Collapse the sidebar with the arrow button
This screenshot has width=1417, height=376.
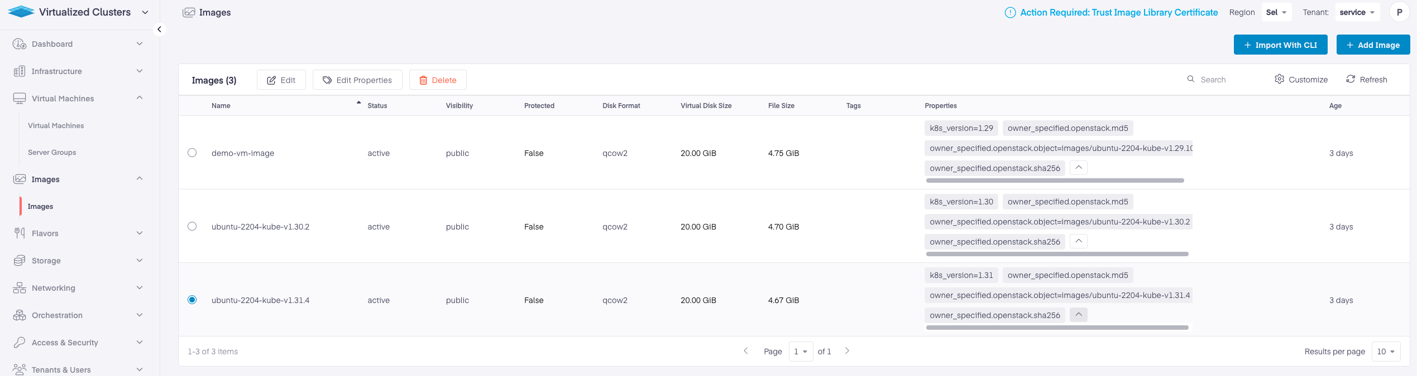(x=159, y=30)
